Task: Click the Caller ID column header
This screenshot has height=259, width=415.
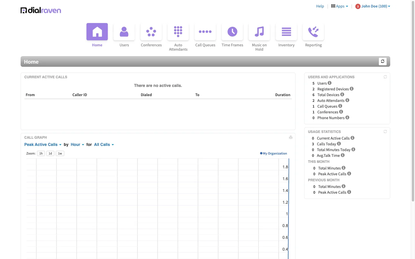Action: 80,95
